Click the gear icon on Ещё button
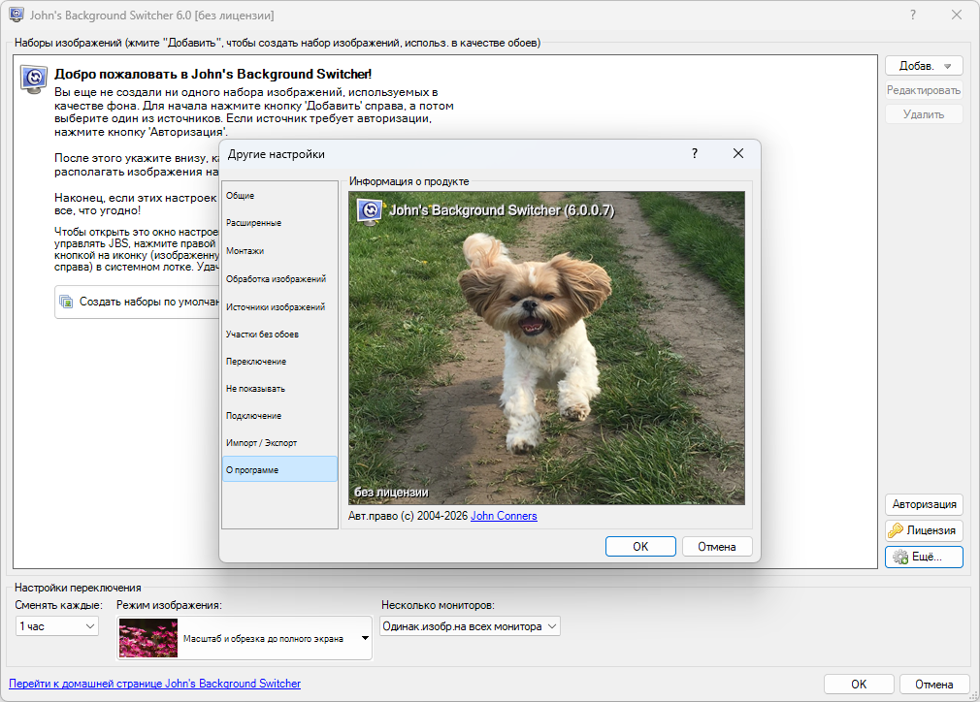The width and height of the screenshot is (980, 702). click(x=899, y=557)
